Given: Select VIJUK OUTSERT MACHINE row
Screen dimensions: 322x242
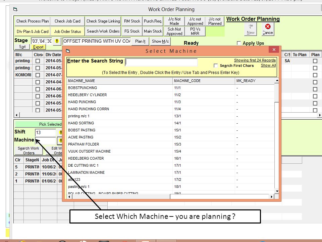Looking at the screenshot, I should (171, 152).
